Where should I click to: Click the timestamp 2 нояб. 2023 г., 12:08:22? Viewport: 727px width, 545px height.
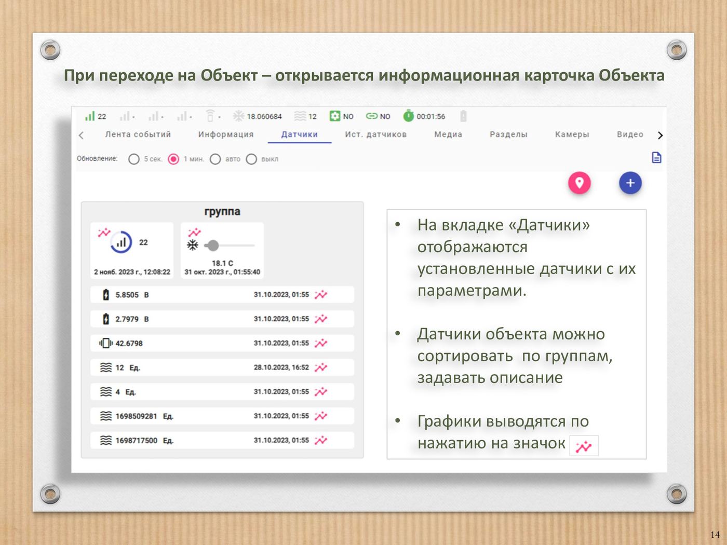(132, 272)
